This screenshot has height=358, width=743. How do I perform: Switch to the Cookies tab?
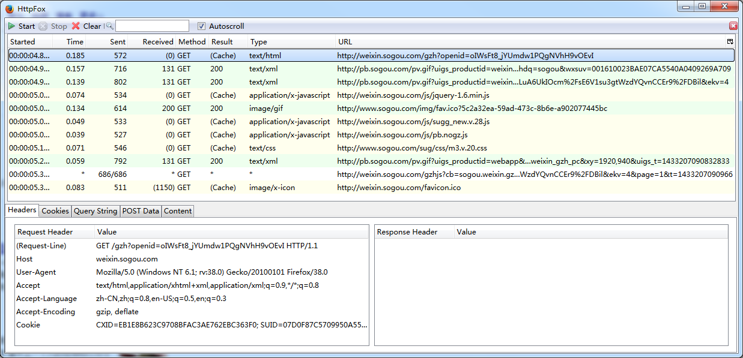(x=55, y=211)
